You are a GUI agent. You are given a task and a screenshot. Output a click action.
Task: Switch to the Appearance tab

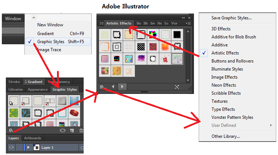tap(38, 90)
